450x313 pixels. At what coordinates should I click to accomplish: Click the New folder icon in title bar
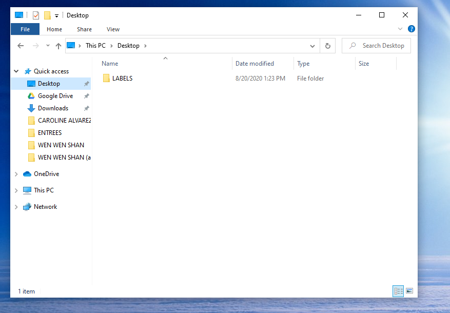click(x=47, y=15)
